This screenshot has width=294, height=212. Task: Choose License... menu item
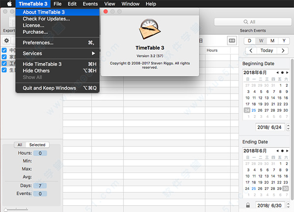57,25
